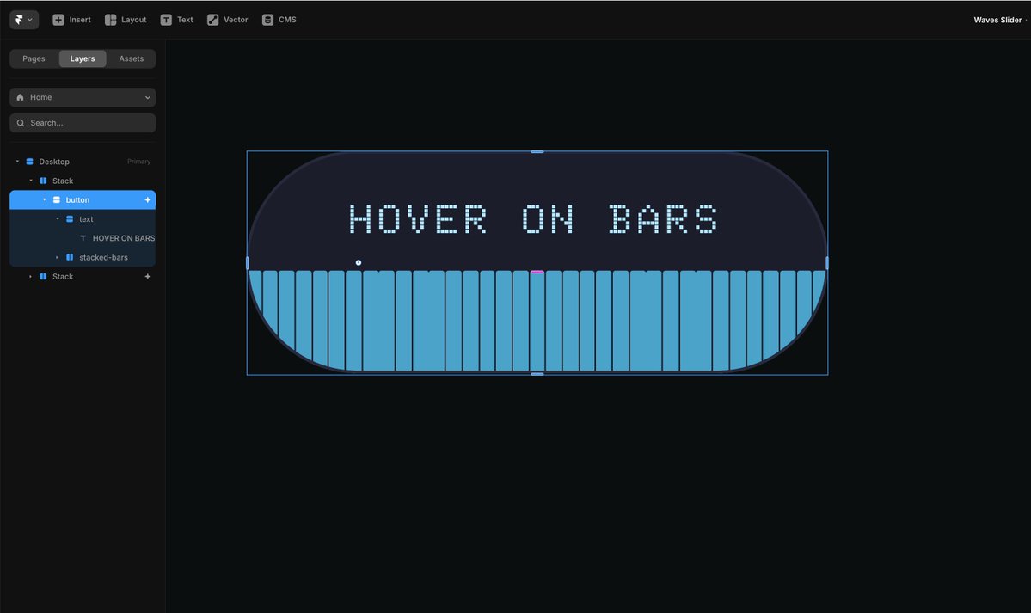
Task: Select the Vector tool
Action: point(227,19)
